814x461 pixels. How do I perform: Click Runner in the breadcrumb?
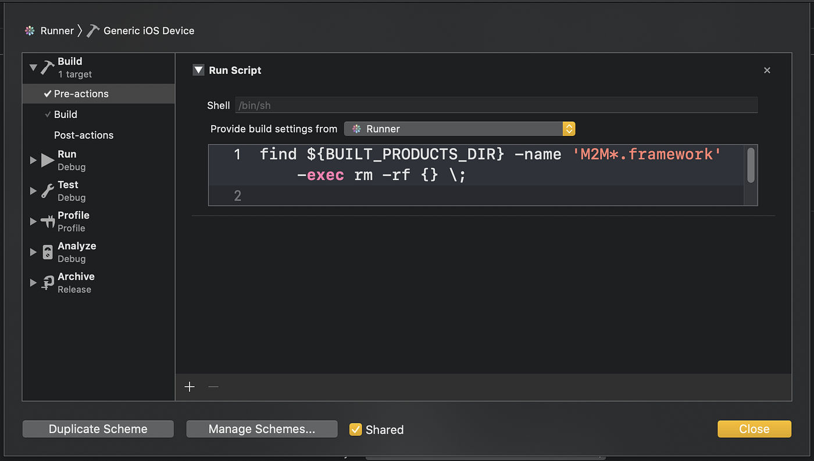[x=57, y=31]
